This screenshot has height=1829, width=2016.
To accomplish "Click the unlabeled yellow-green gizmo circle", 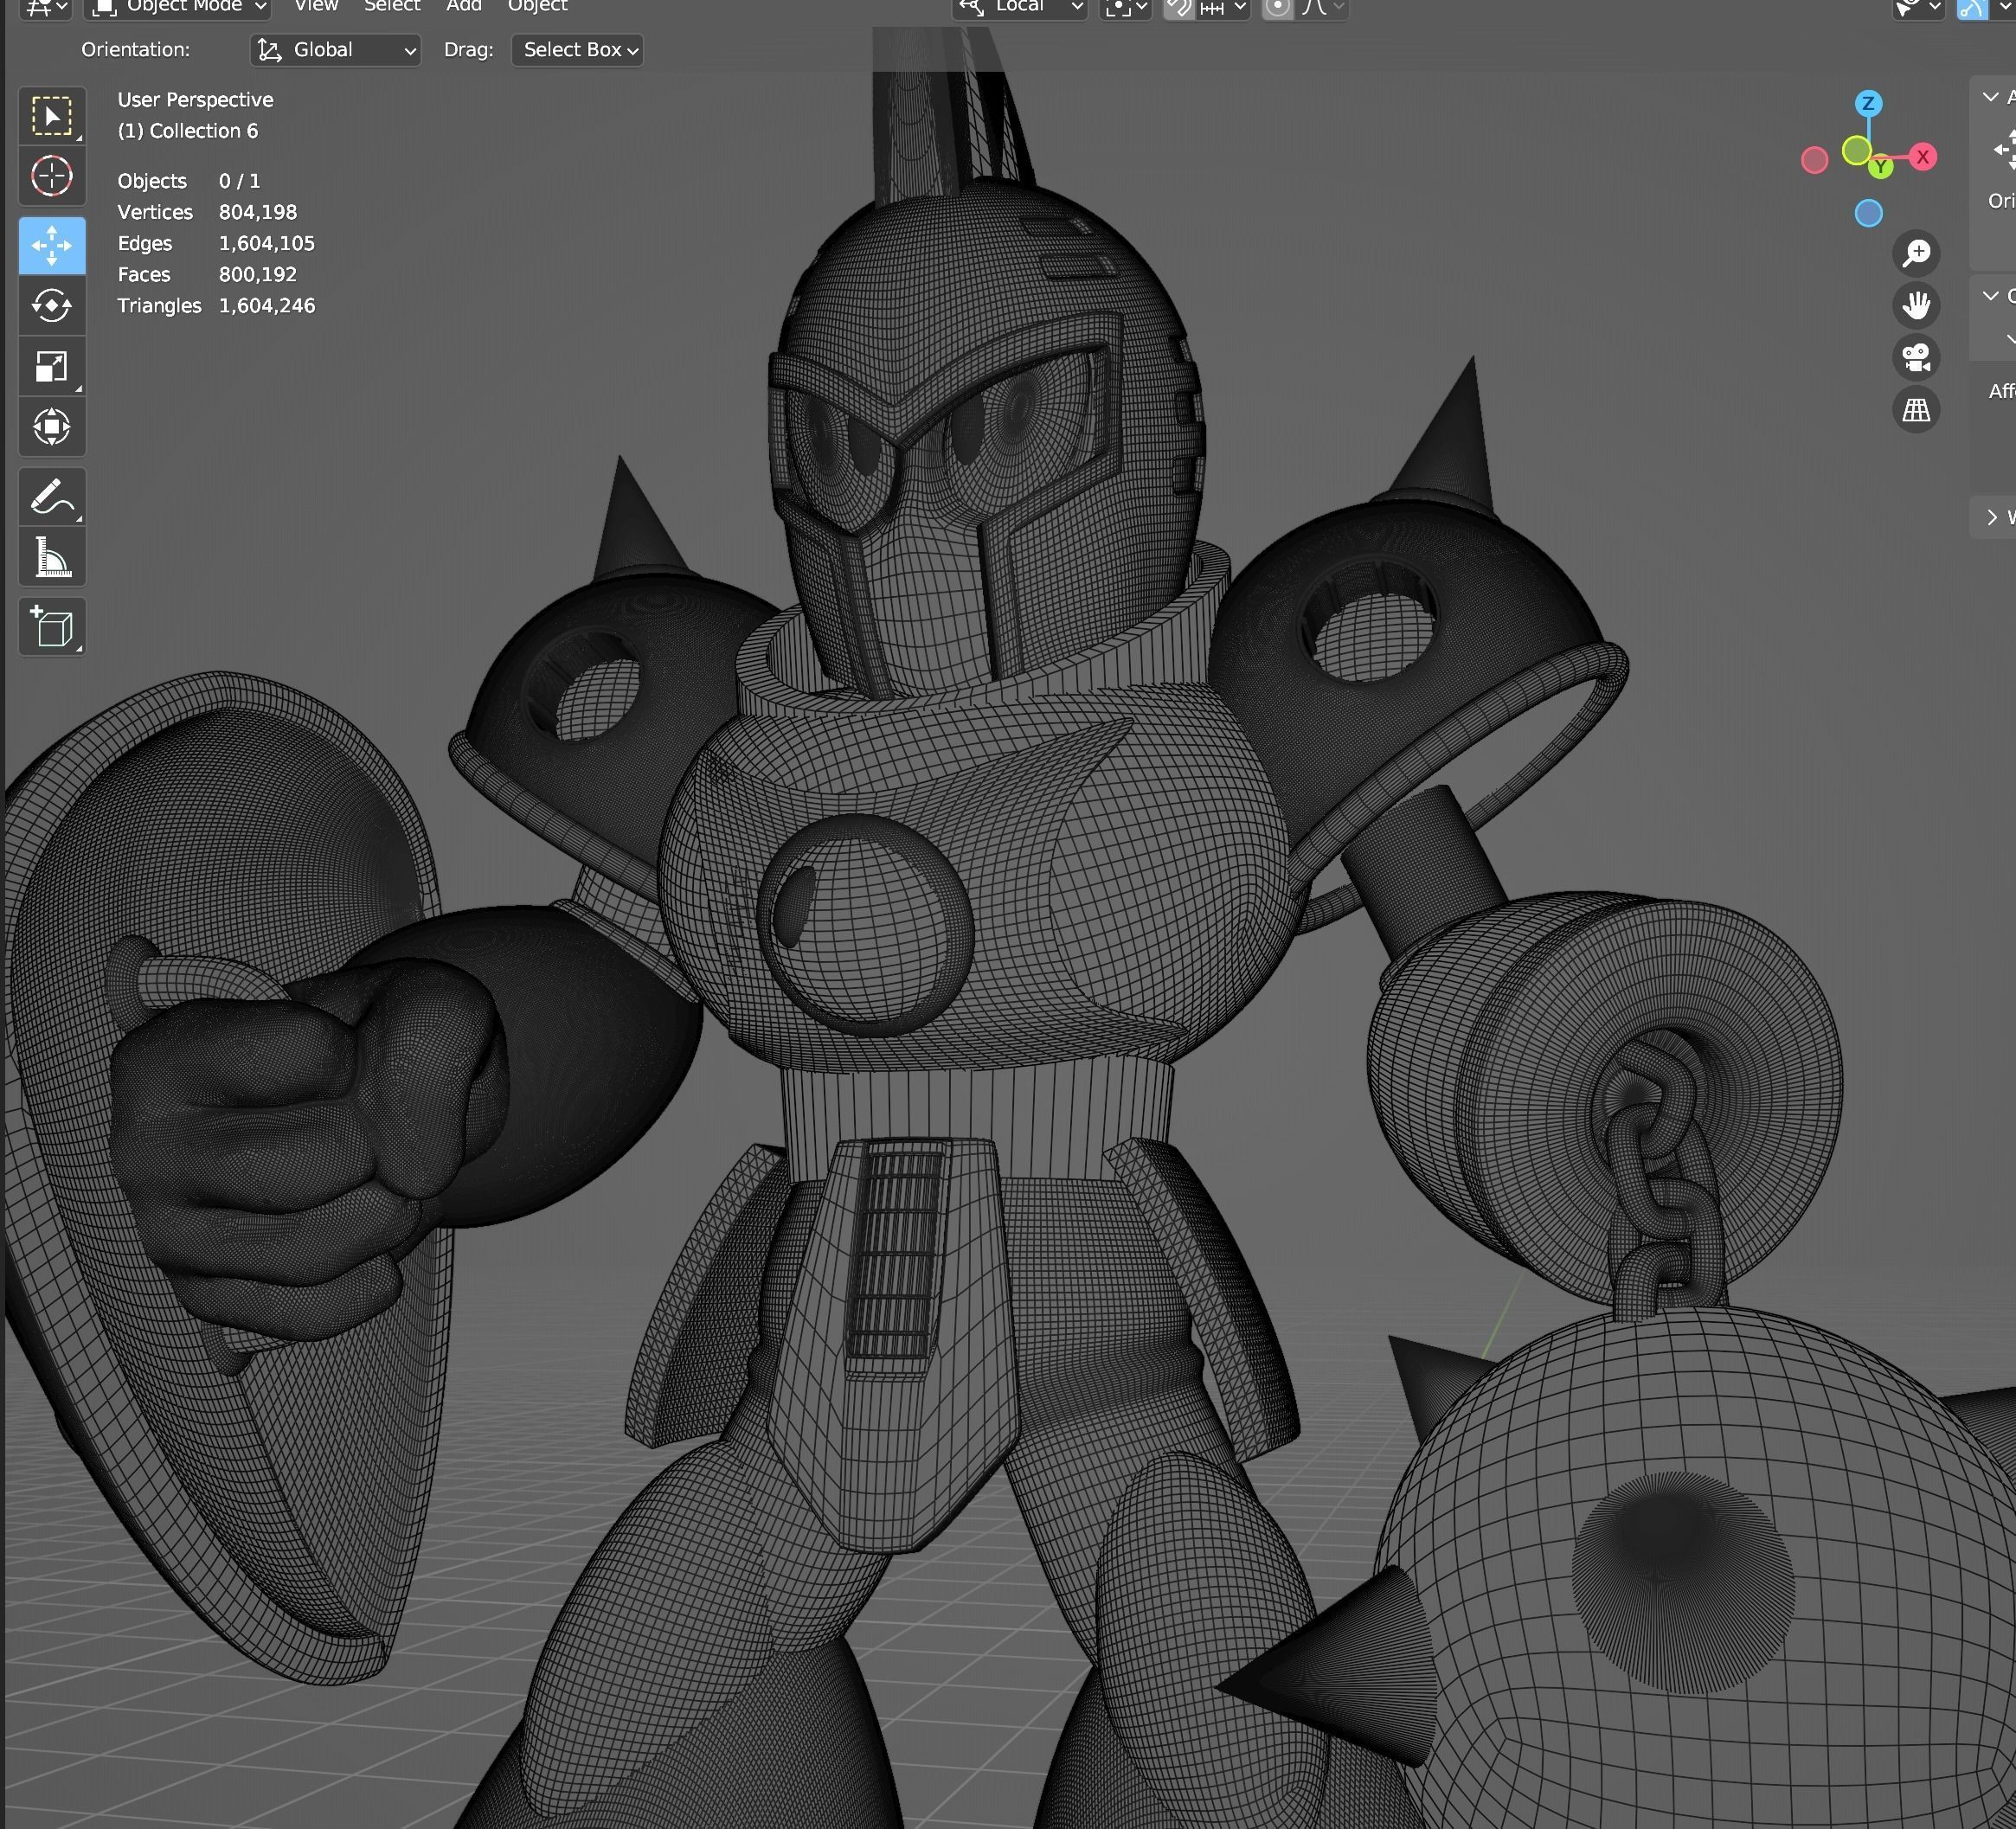I will [x=1856, y=151].
